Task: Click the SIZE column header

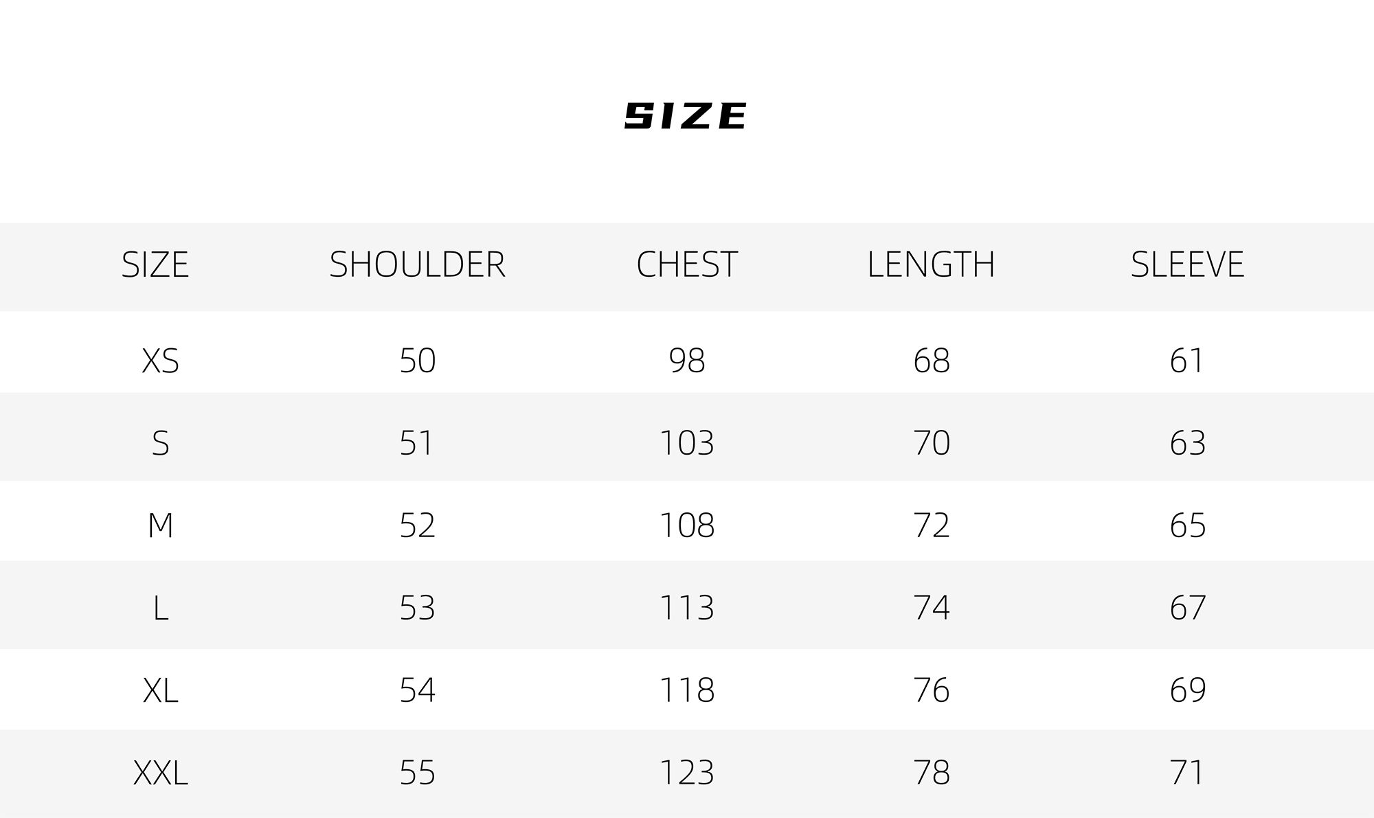Action: point(155,264)
